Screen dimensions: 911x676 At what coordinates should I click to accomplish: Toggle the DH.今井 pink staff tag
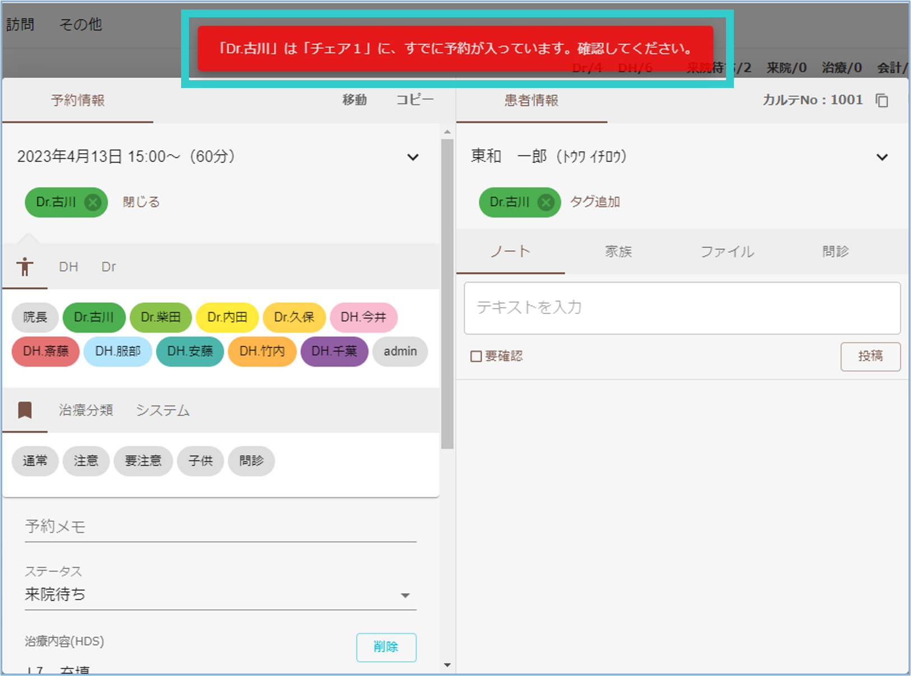(x=363, y=317)
